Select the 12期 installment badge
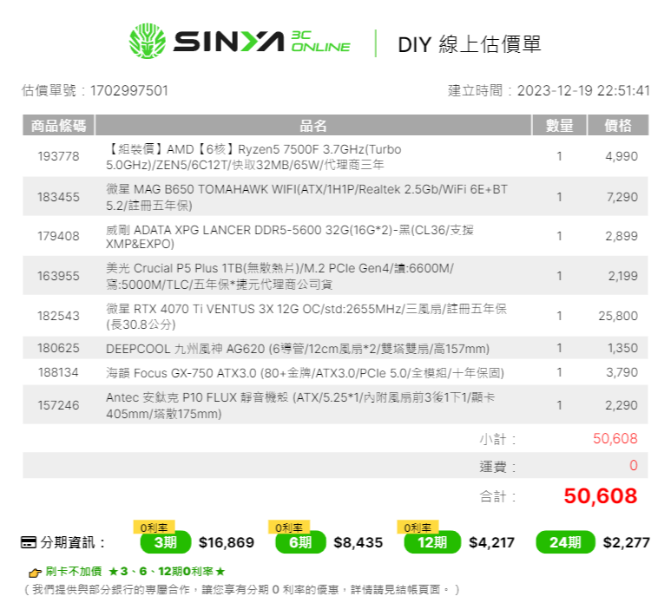 coord(432,542)
